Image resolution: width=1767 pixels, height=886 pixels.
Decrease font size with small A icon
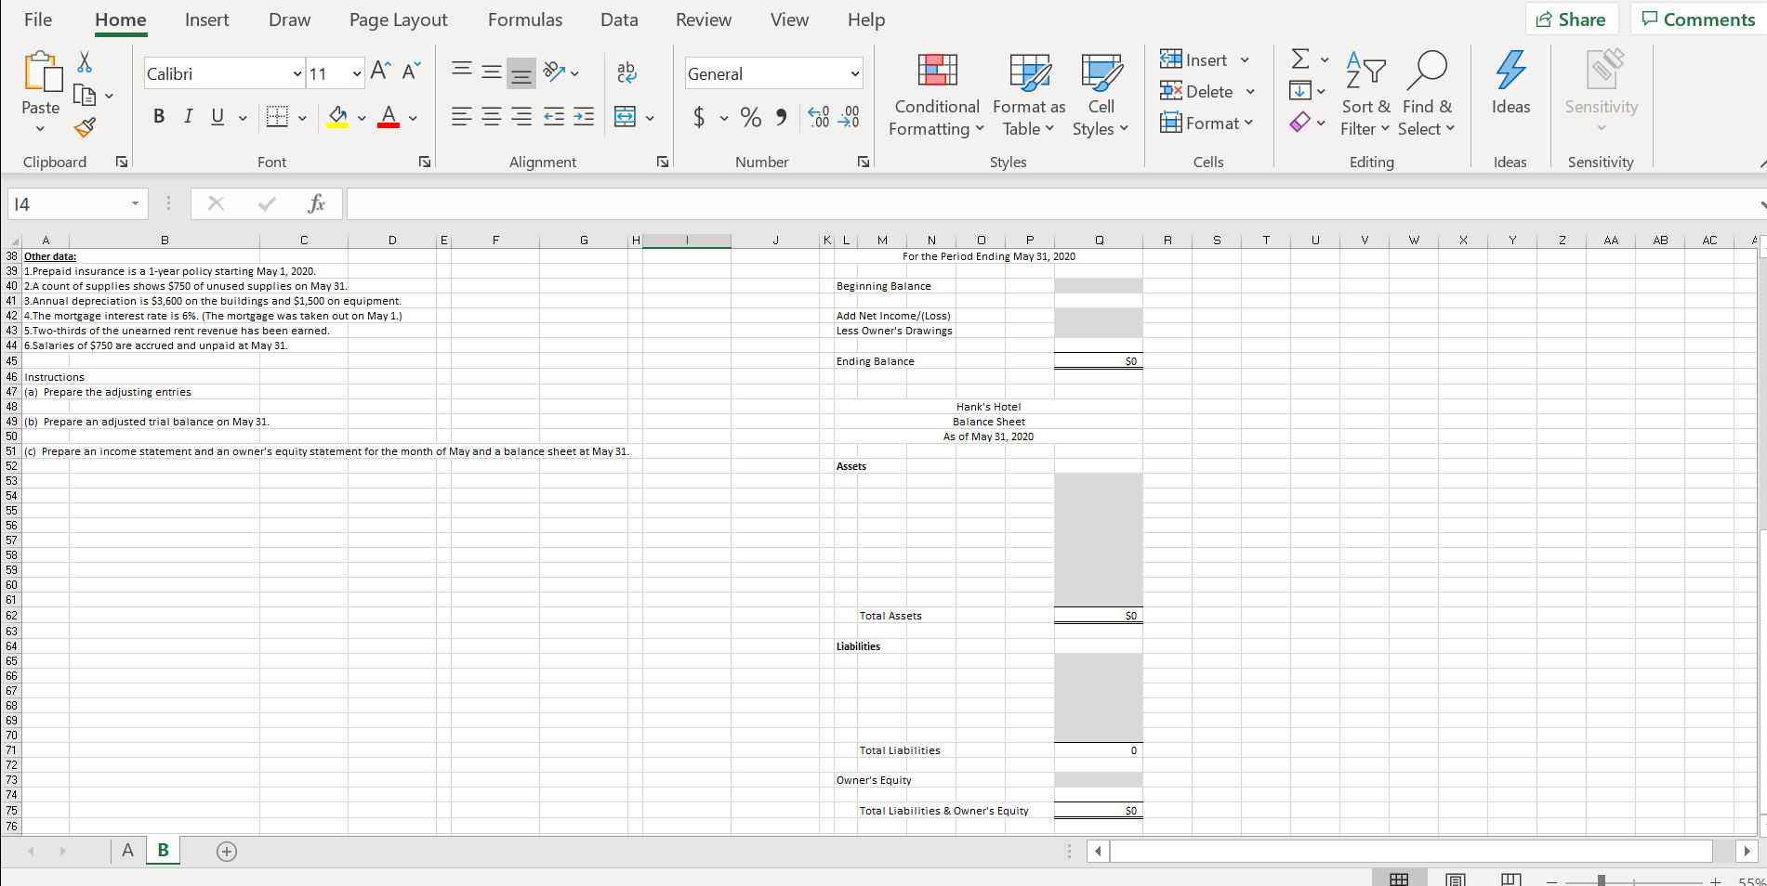coord(411,71)
